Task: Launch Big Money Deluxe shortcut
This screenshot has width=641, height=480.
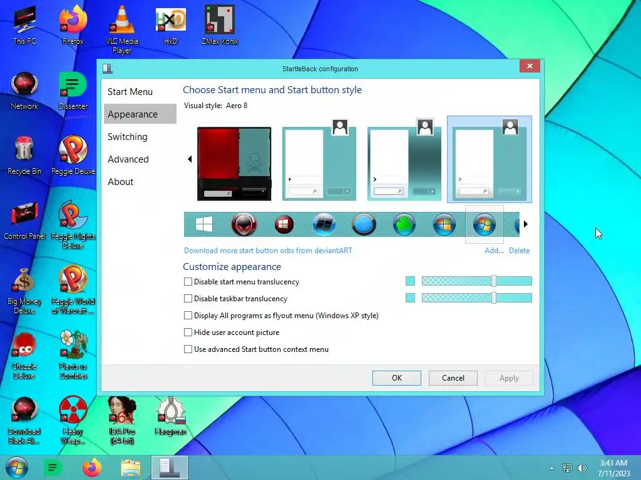Action: [x=24, y=291]
